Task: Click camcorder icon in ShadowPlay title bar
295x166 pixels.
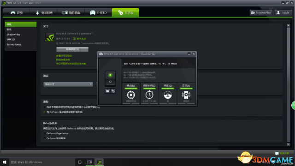Action: point(101,54)
